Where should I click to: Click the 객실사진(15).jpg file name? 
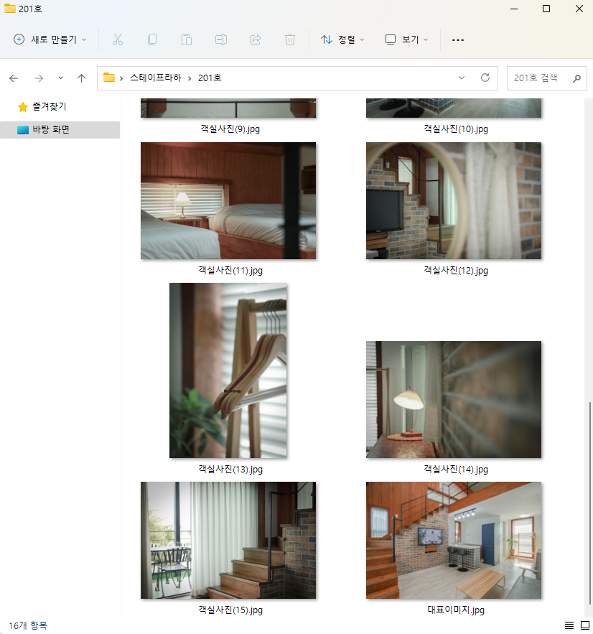tap(230, 610)
